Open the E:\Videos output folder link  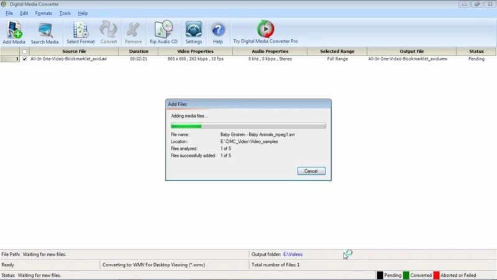point(293,254)
